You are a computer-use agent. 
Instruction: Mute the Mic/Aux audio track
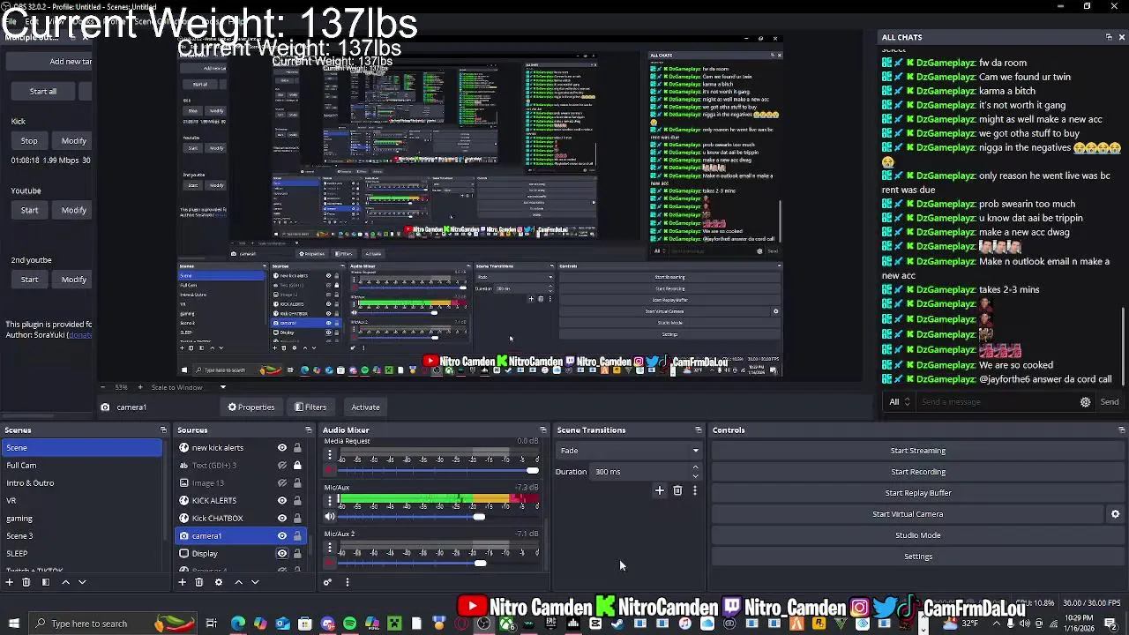coord(330,517)
